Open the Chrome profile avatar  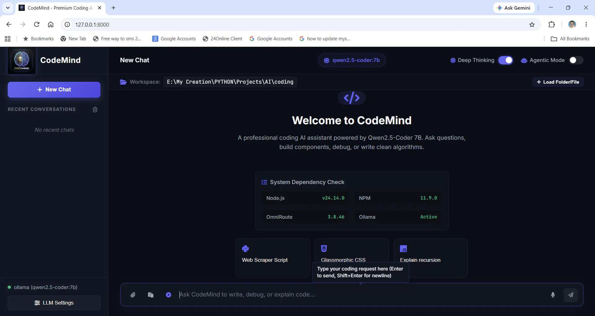coord(572,24)
